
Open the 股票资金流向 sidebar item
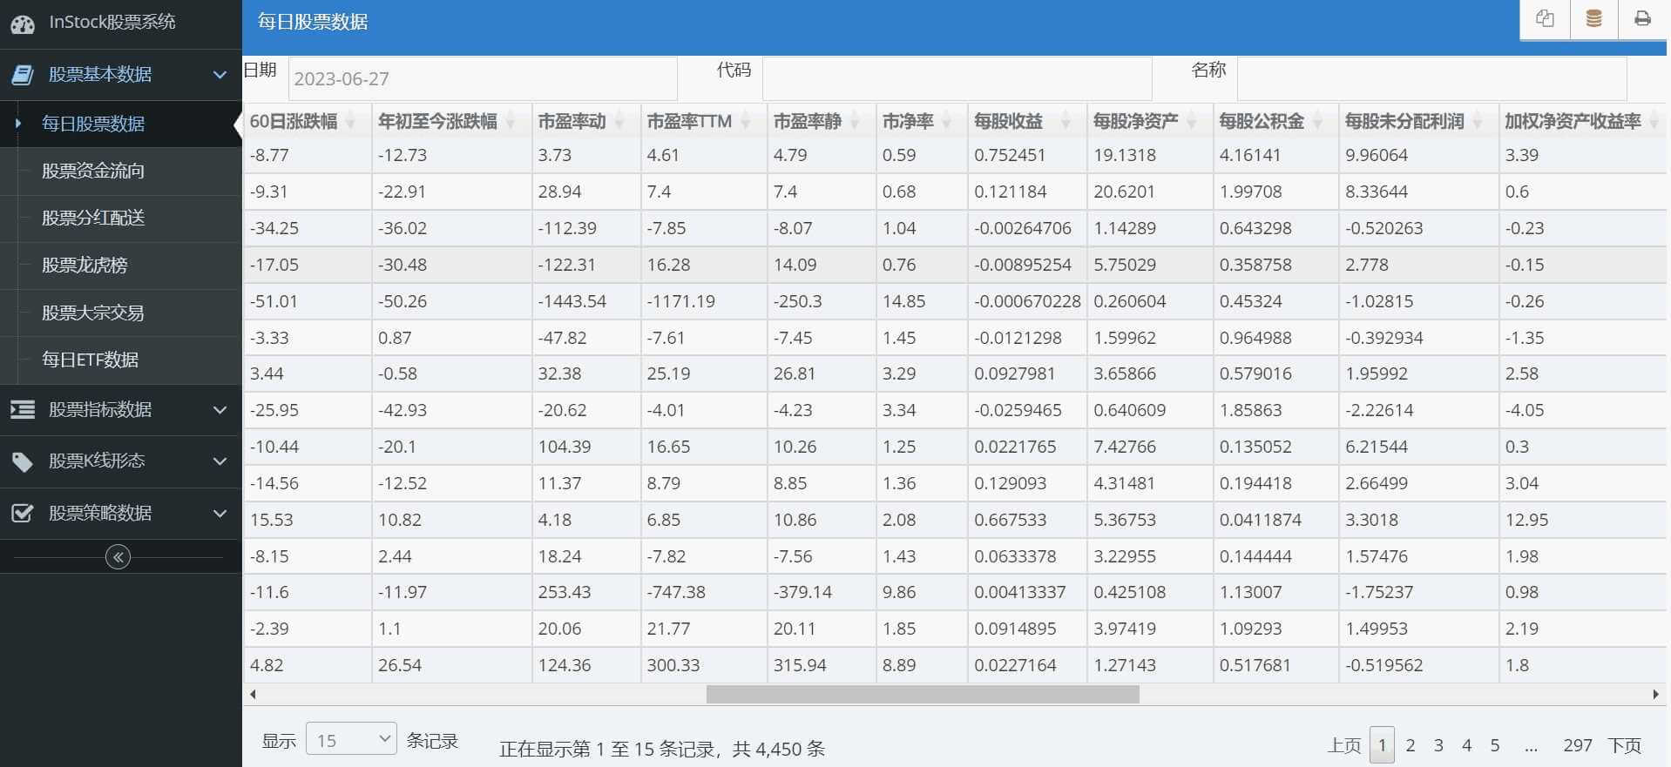tap(120, 171)
